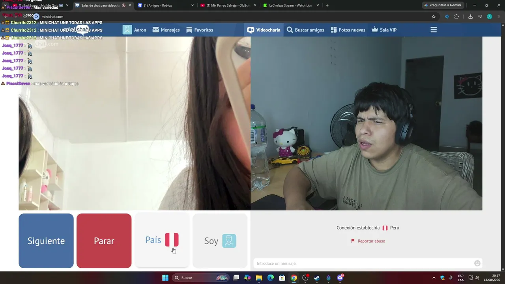505x284 pixels.
Task: Open the Chrome profile avatar
Action: click(489, 17)
